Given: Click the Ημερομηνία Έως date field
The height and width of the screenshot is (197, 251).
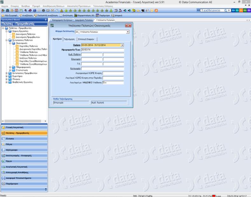Looking at the screenshot, I should point(102,50).
